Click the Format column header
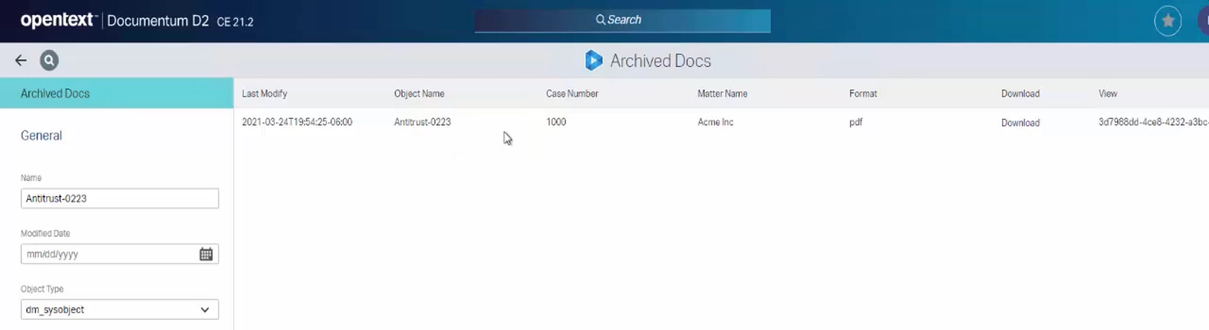This screenshot has height=330, width=1209. click(863, 94)
